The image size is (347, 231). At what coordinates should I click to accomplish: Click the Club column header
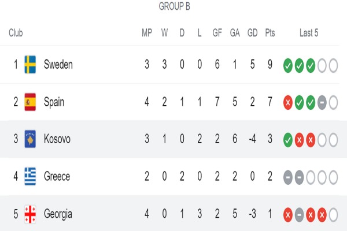point(16,33)
